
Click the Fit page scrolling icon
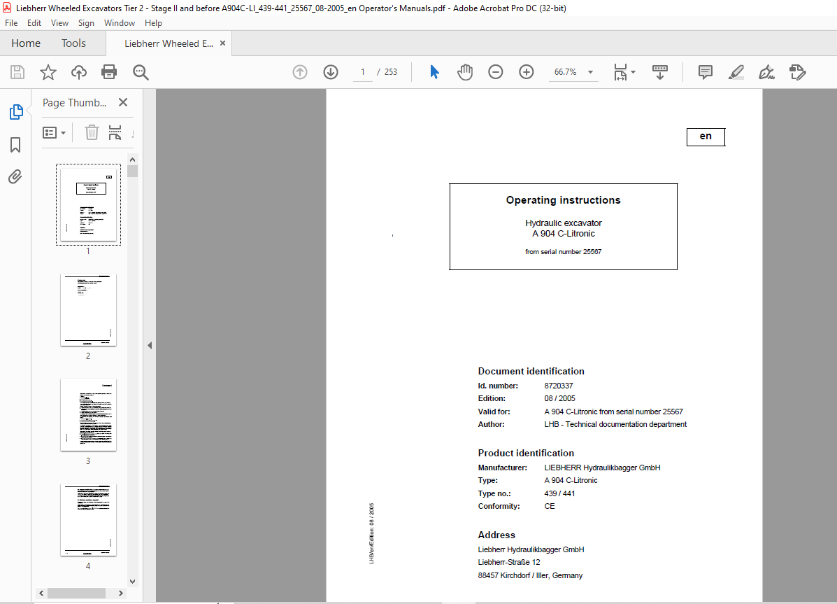pyautogui.click(x=620, y=71)
